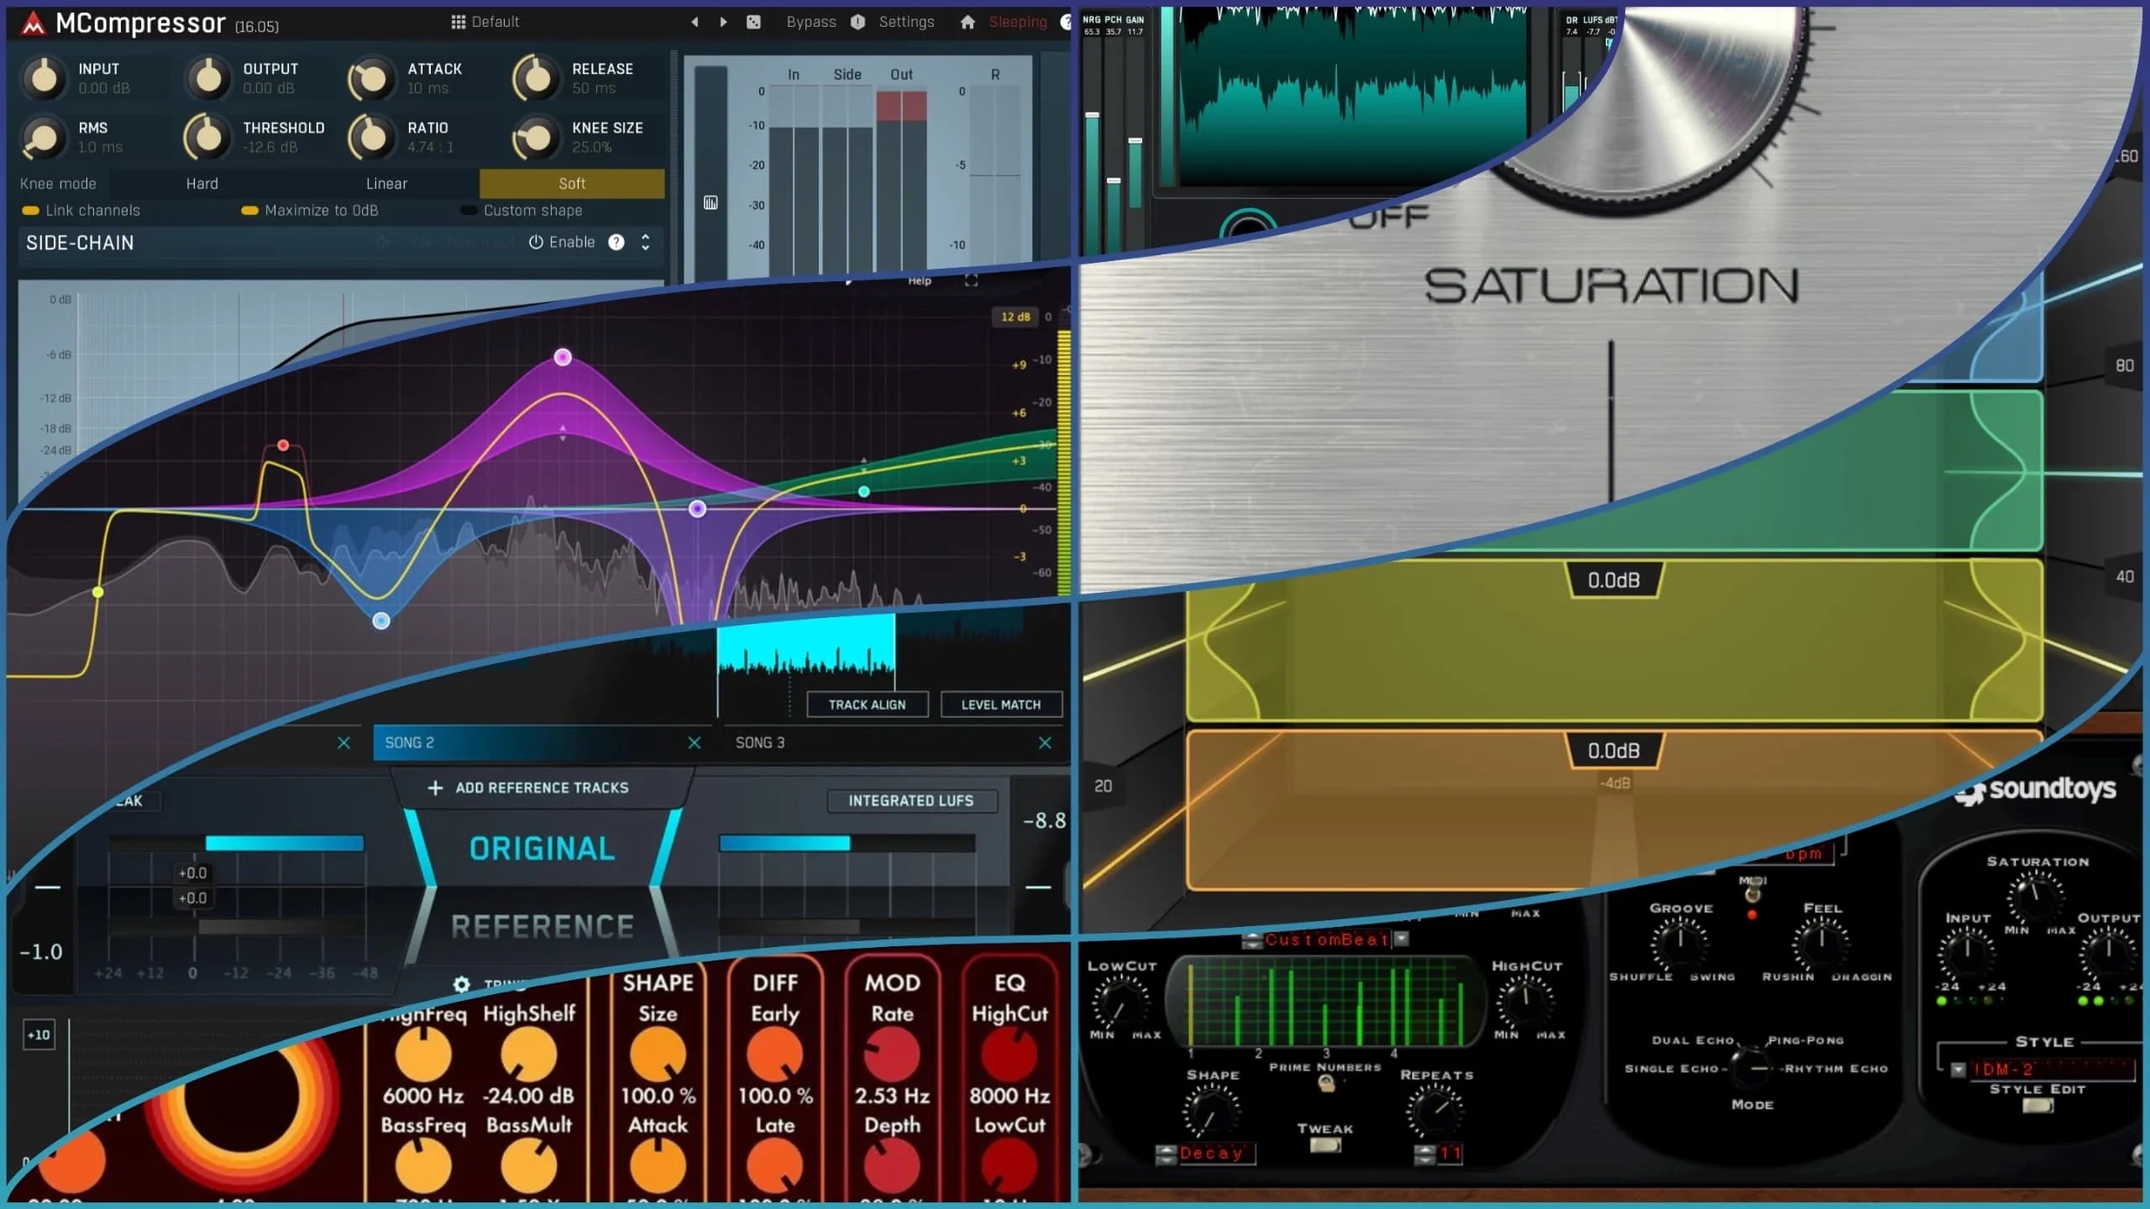This screenshot has width=2150, height=1209.
Task: Click the MCompressor Threshold knob
Action: tap(207, 138)
